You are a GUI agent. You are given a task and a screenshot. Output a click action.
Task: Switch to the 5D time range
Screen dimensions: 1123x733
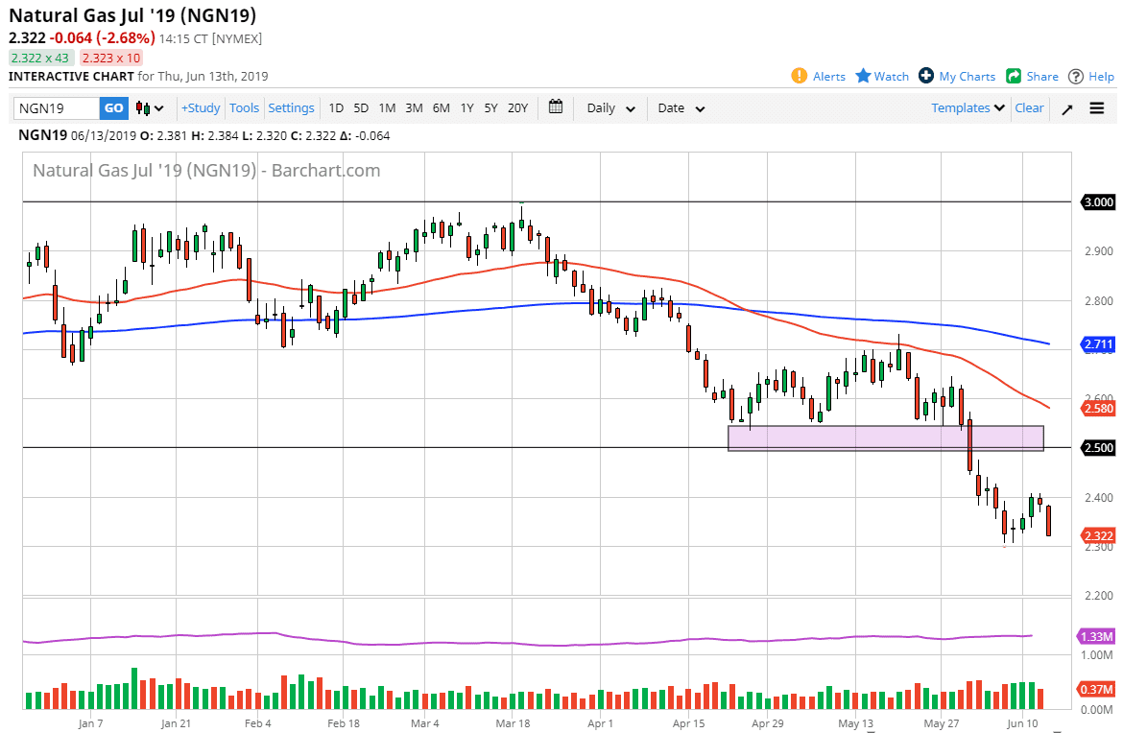(x=361, y=108)
